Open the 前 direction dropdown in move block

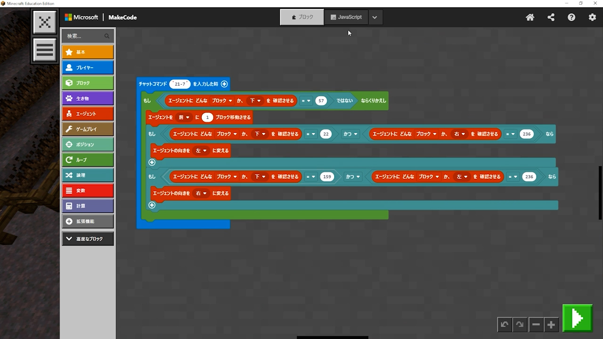click(184, 117)
